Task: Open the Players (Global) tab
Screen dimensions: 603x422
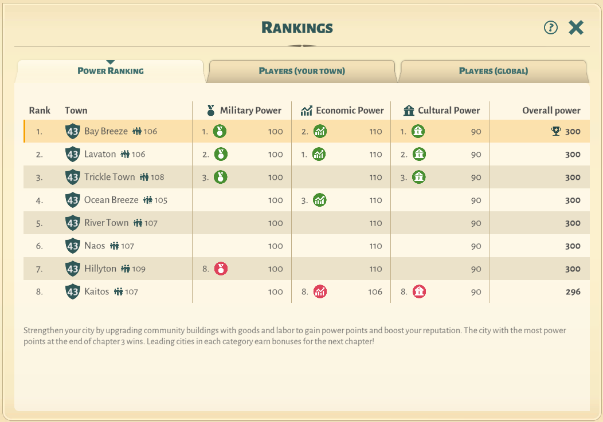Action: (493, 71)
